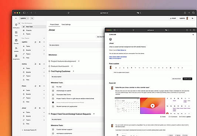Open the jinear.co link in description
Image resolution: width=197 pixels, height=136 pixels.
click(122, 50)
